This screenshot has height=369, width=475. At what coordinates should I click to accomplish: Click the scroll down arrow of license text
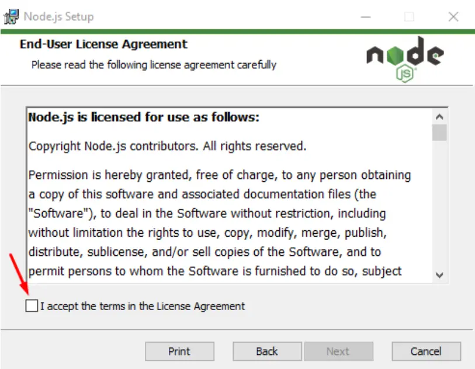point(439,275)
